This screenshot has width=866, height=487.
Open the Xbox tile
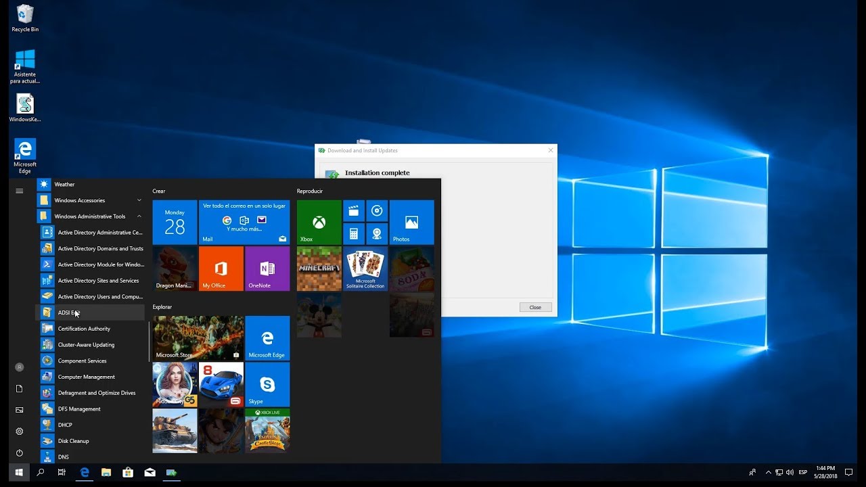[x=319, y=222]
